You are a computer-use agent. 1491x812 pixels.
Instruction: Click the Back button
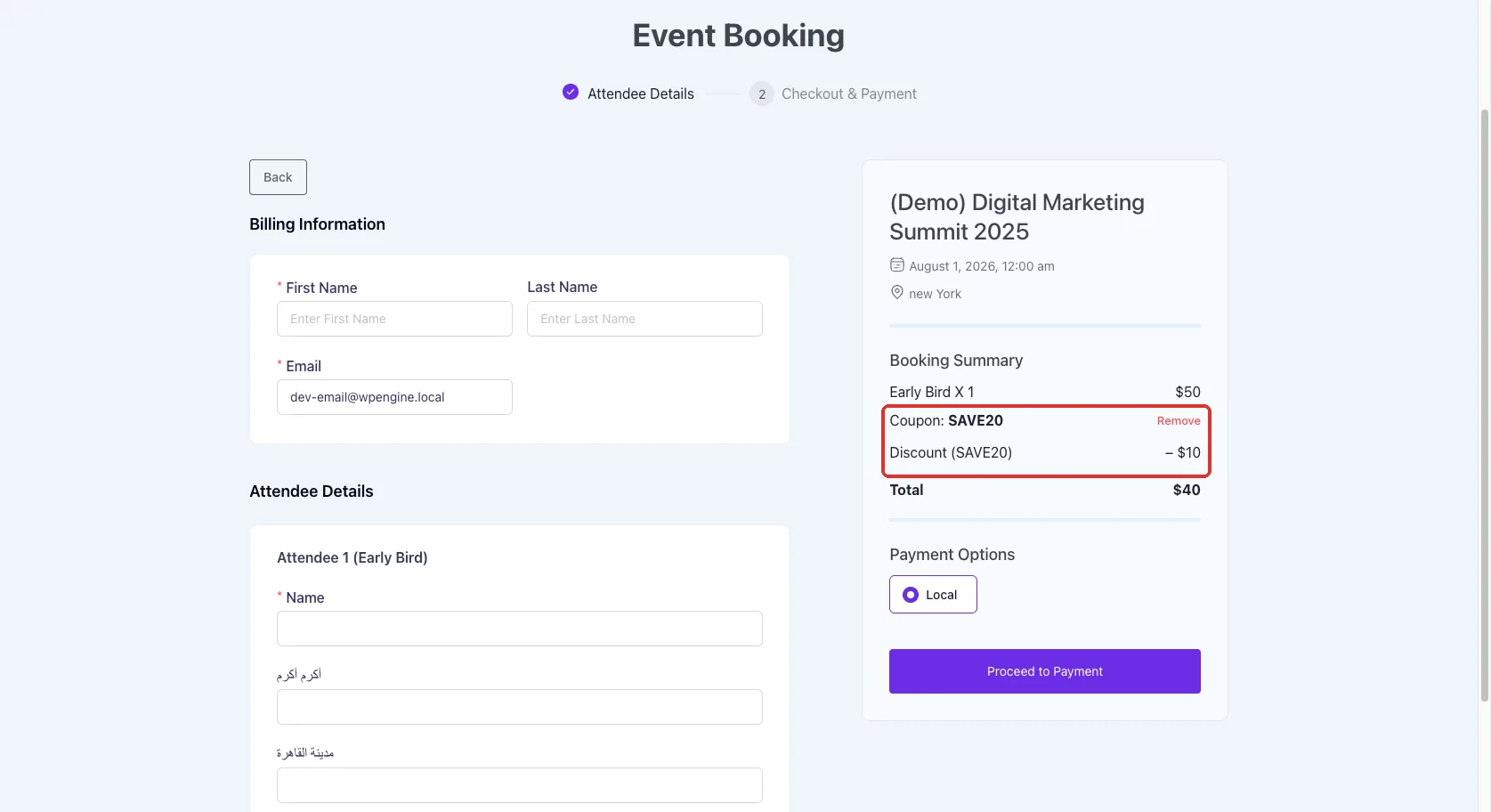pos(278,177)
